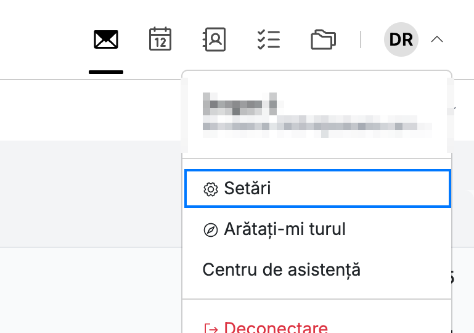Image resolution: width=474 pixels, height=333 pixels.
Task: Collapse account menu with chevron arrow
Action: 437,39
